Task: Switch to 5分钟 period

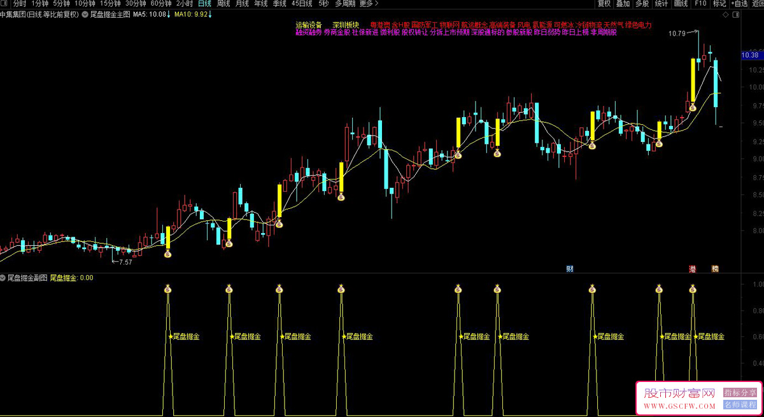Action: pos(62,4)
